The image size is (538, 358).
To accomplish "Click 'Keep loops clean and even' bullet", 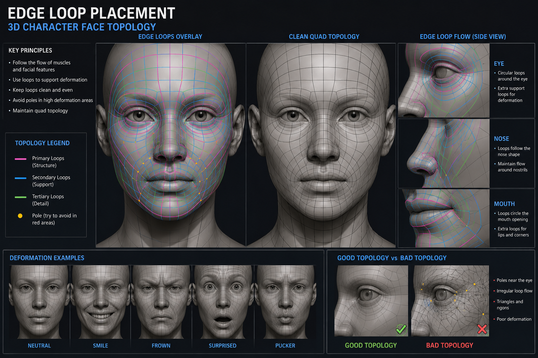I will tap(41, 90).
